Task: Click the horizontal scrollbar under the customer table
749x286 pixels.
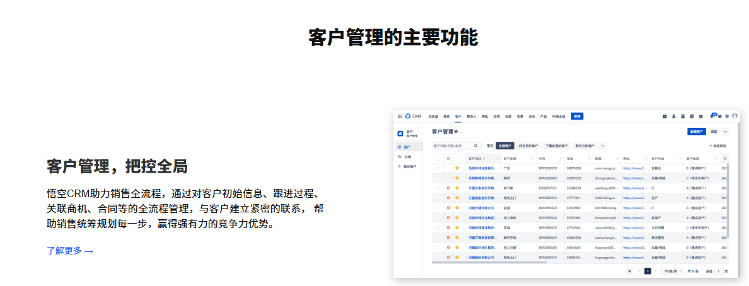Action: [x=489, y=262]
